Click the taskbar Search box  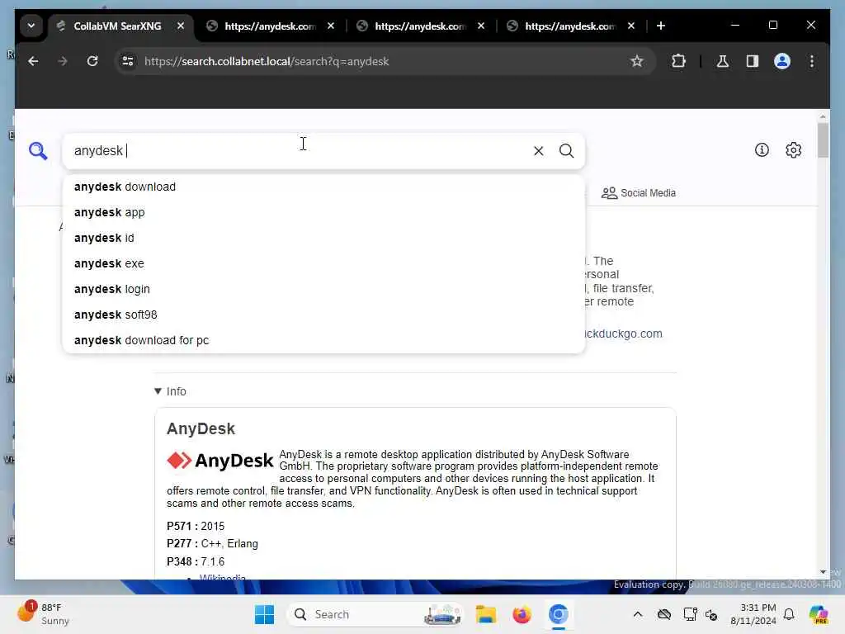(376, 614)
